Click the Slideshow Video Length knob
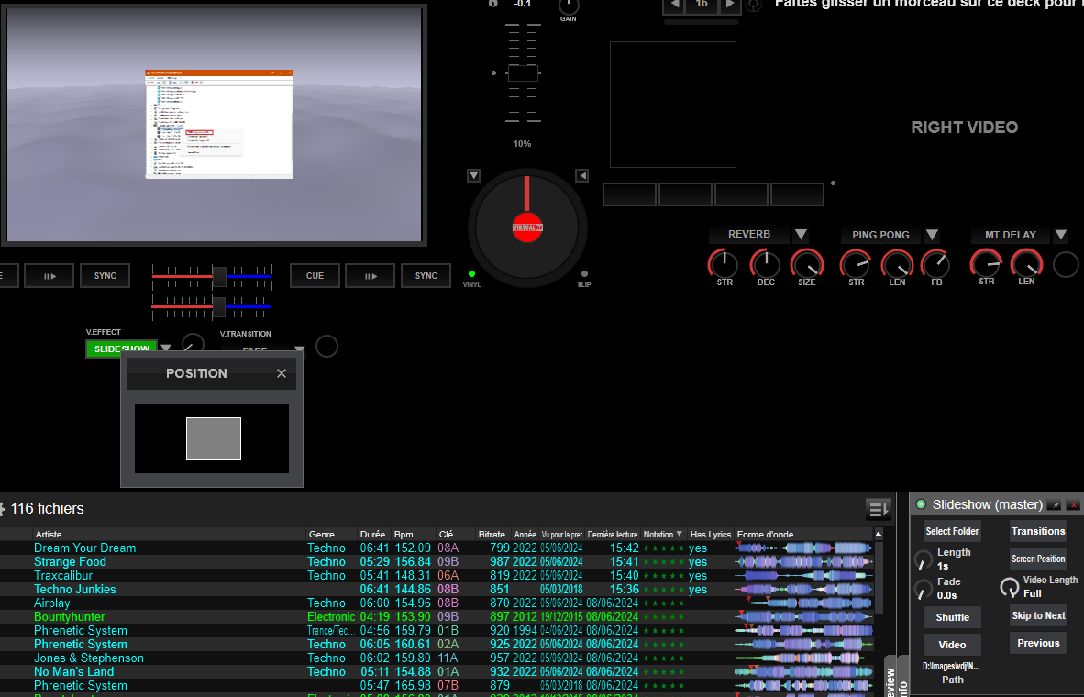 (1010, 587)
